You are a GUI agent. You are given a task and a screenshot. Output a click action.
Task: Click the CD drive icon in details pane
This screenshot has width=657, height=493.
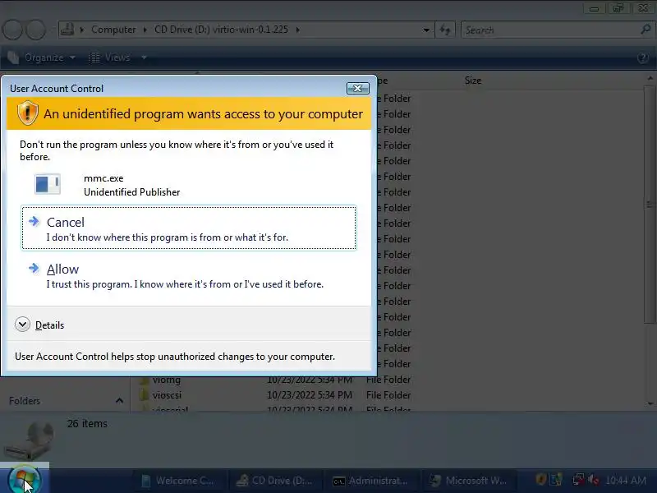click(30, 441)
